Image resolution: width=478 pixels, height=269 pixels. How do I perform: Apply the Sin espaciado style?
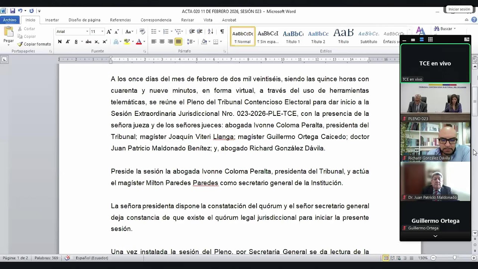tap(268, 37)
